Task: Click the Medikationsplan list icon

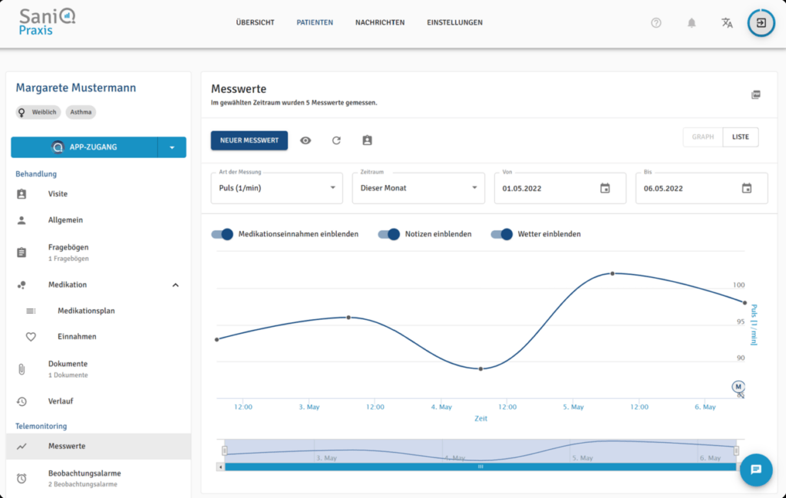Action: 31,311
